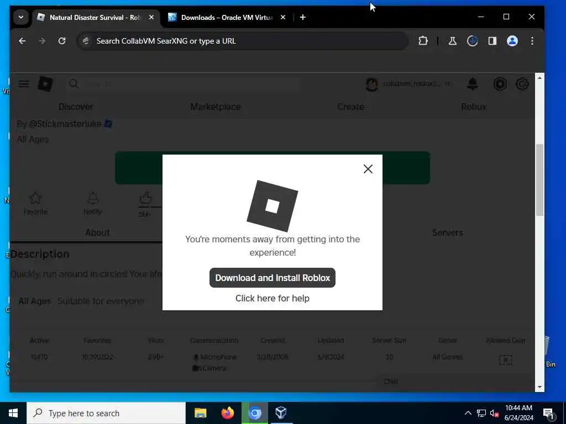Screen dimensions: 566x424
Task: Open a new browser tab
Action: tap(303, 17)
